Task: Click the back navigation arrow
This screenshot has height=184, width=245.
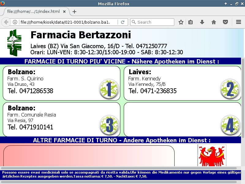Action: 6,22
